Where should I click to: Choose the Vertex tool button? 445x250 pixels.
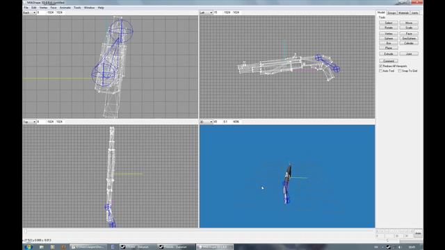[x=389, y=33]
